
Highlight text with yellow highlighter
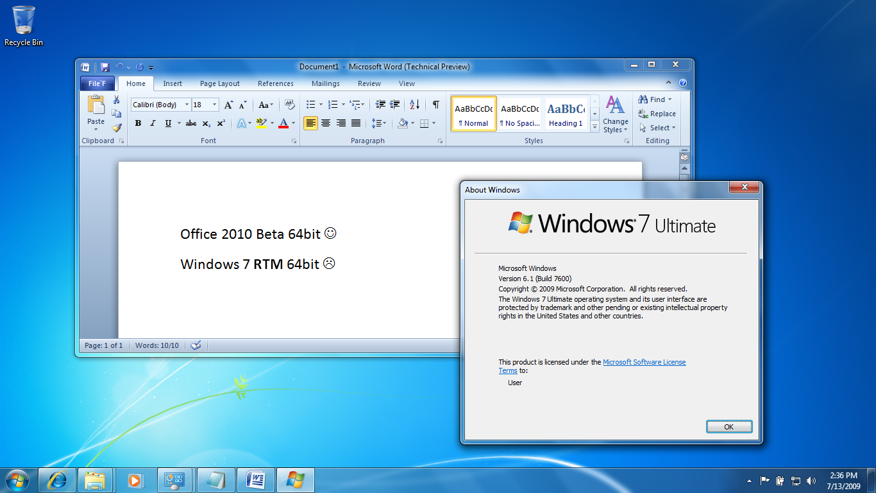click(x=260, y=123)
